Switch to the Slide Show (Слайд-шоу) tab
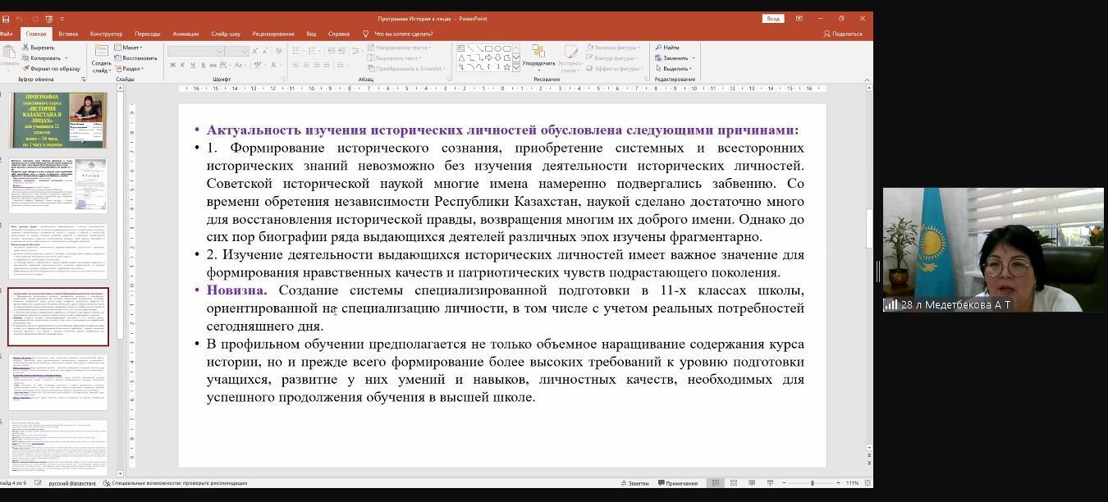The width and height of the screenshot is (1108, 502). [226, 34]
